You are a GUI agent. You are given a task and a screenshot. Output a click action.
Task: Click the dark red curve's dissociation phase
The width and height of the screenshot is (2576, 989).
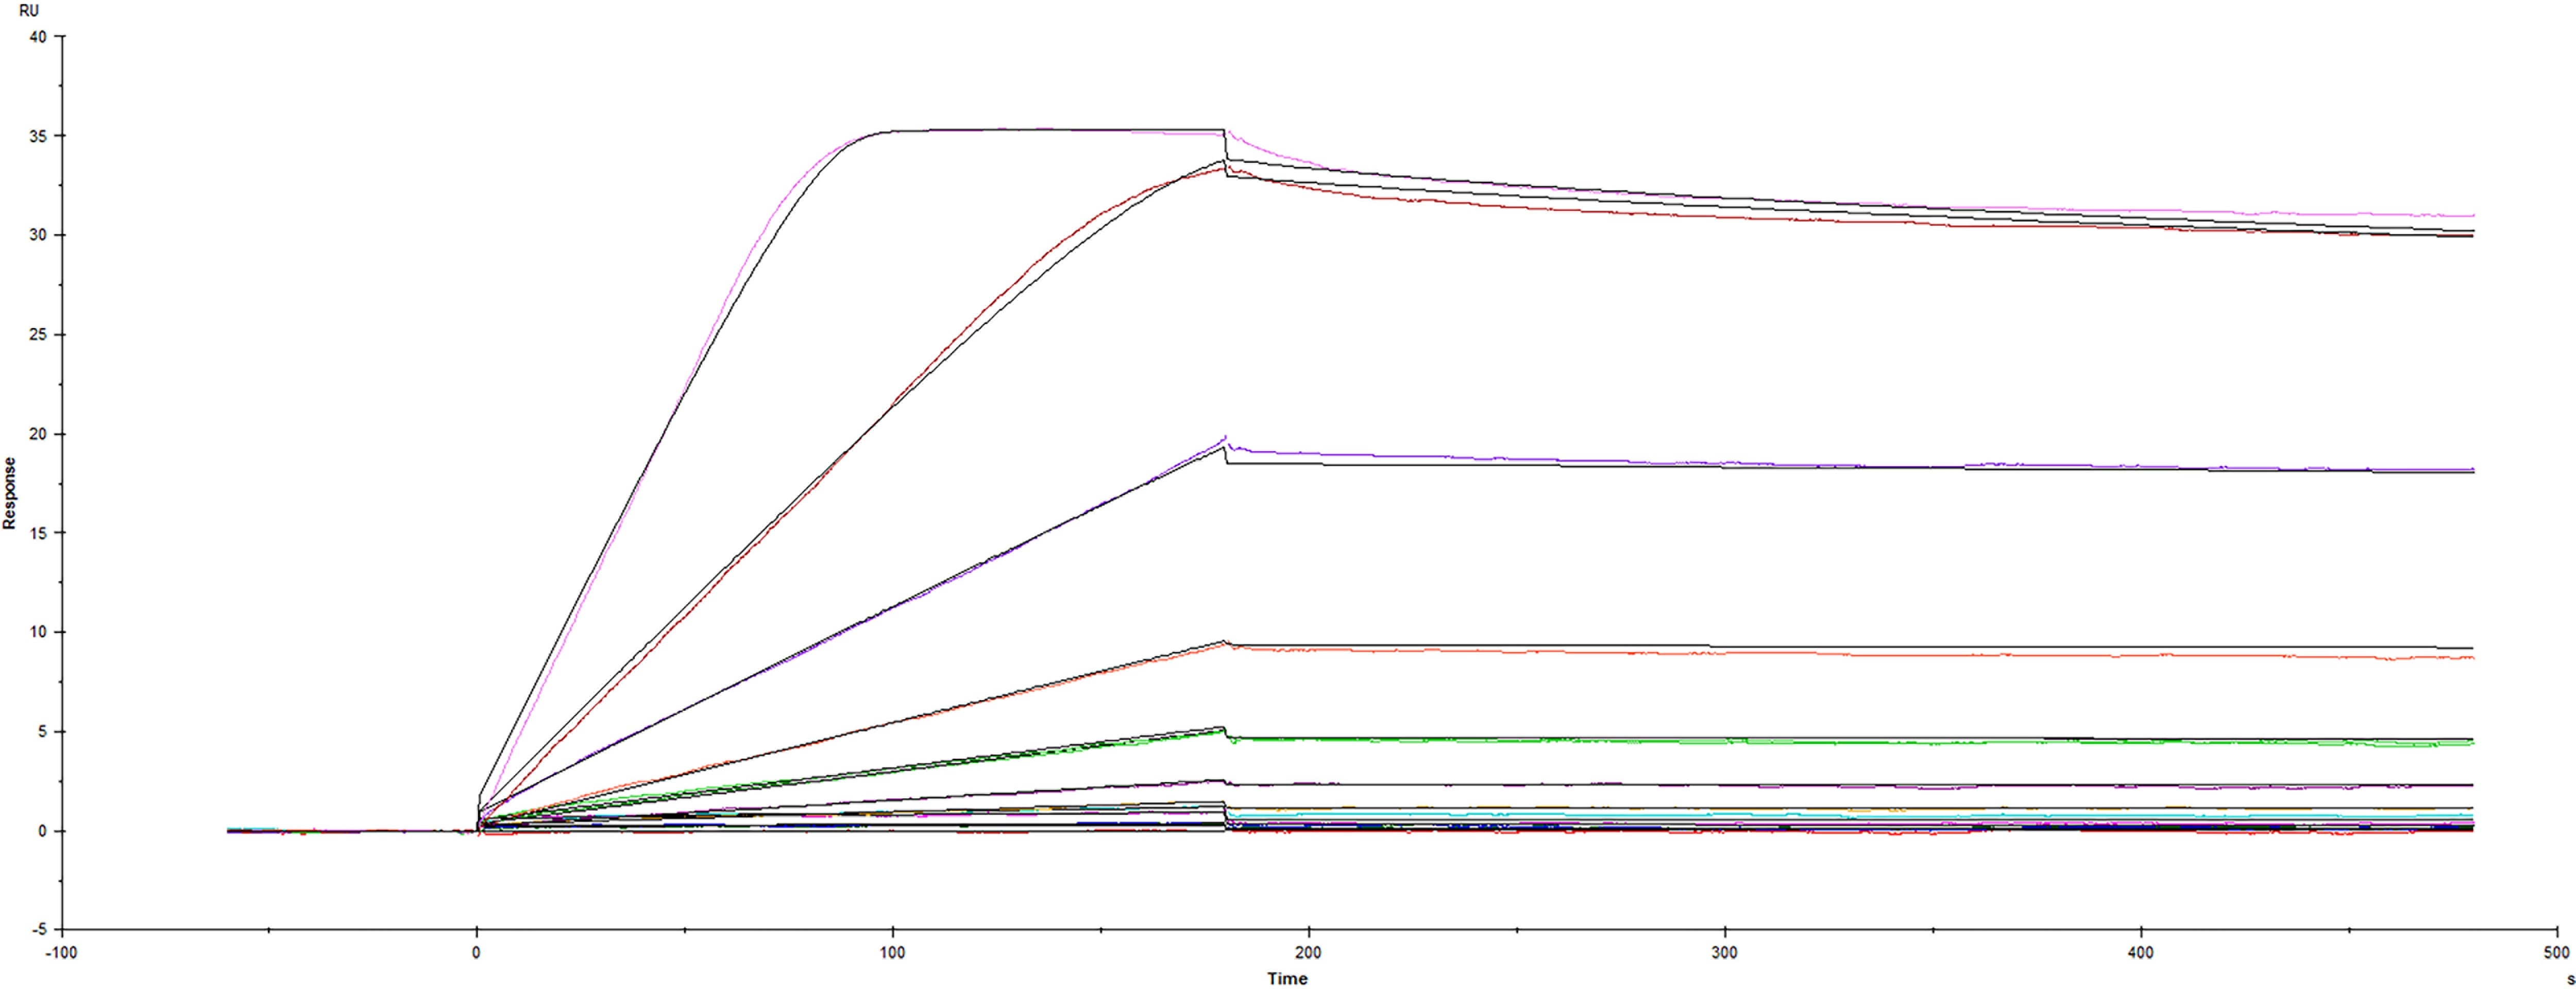pyautogui.click(x=1800, y=219)
